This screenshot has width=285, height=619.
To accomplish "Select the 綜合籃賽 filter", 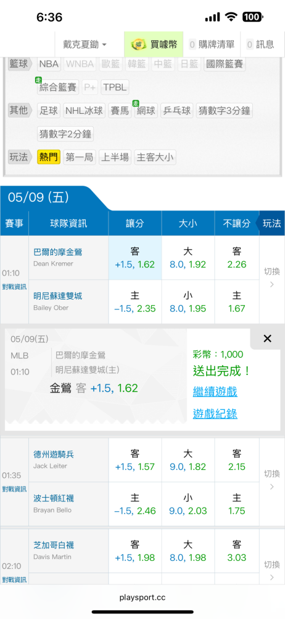I will tap(58, 87).
